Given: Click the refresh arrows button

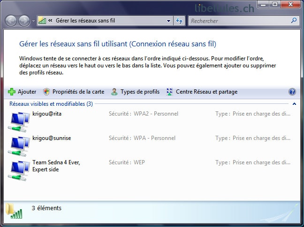Looking at the screenshot, I should pos(179,21).
